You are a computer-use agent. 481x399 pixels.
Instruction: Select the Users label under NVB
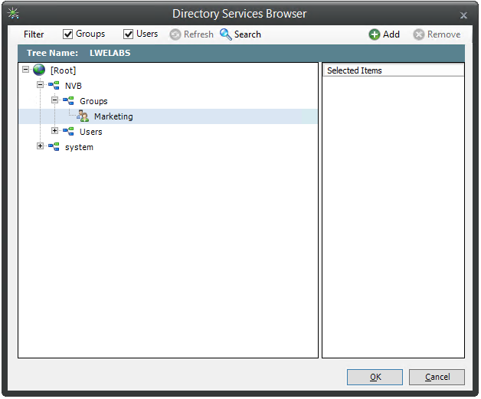tap(91, 132)
